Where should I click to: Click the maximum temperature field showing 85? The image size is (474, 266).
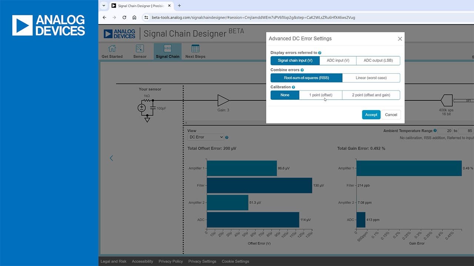tap(466, 131)
